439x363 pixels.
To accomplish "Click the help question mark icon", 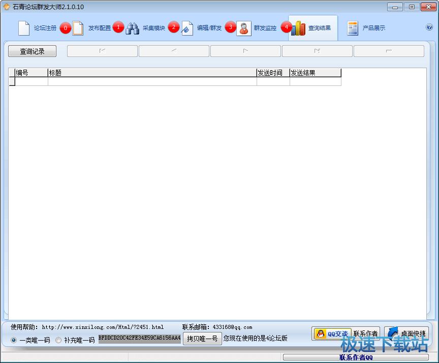I will click(429, 28).
